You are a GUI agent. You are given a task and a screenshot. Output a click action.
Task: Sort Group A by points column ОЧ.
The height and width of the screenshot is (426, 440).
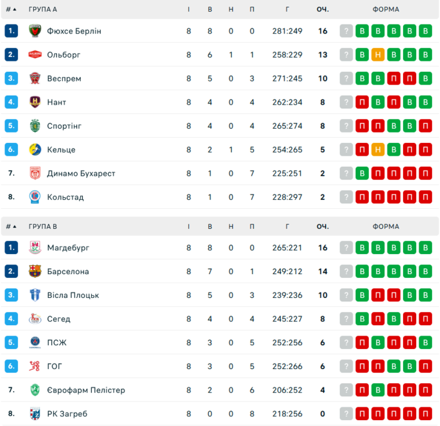[x=322, y=9]
